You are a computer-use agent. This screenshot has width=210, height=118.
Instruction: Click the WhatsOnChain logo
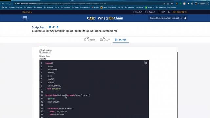tap(105, 18)
